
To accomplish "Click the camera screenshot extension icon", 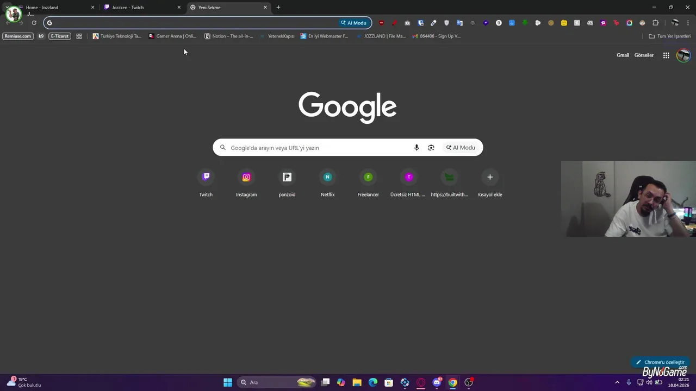I will pyautogui.click(x=407, y=23).
